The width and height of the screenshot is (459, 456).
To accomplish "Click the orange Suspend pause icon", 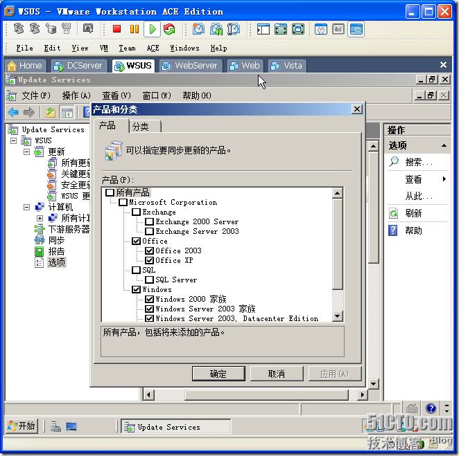I will 135,29.
